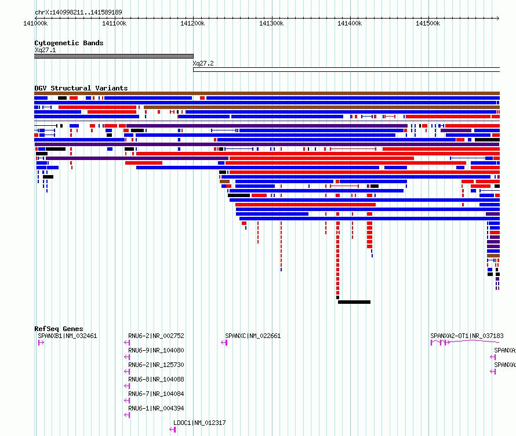
Task: Click the Cytogenetic Bands track title
Action: pyautogui.click(x=69, y=43)
